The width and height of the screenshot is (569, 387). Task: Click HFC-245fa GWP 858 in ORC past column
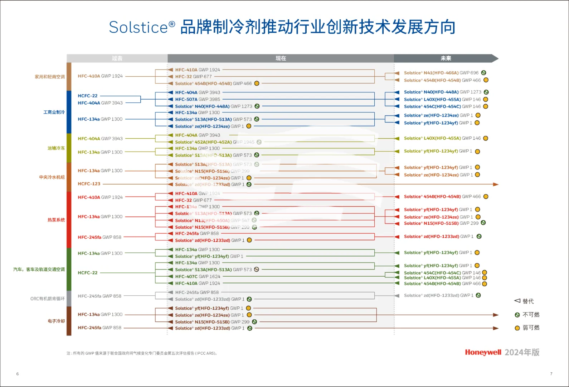[99, 296]
